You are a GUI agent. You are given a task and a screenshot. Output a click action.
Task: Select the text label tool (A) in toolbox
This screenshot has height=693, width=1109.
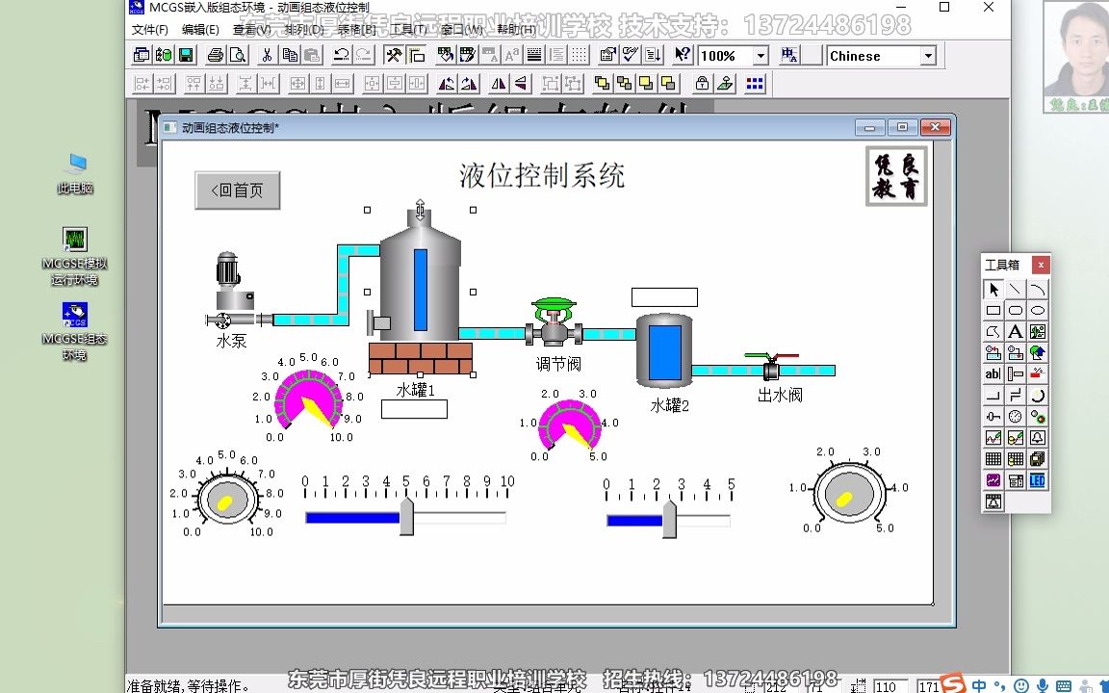(x=1017, y=331)
